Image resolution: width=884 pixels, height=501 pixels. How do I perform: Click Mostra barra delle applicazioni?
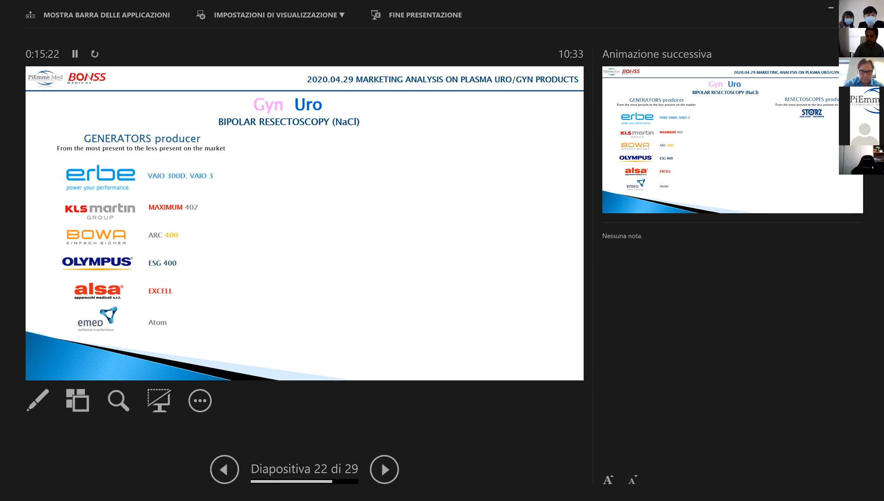107,15
